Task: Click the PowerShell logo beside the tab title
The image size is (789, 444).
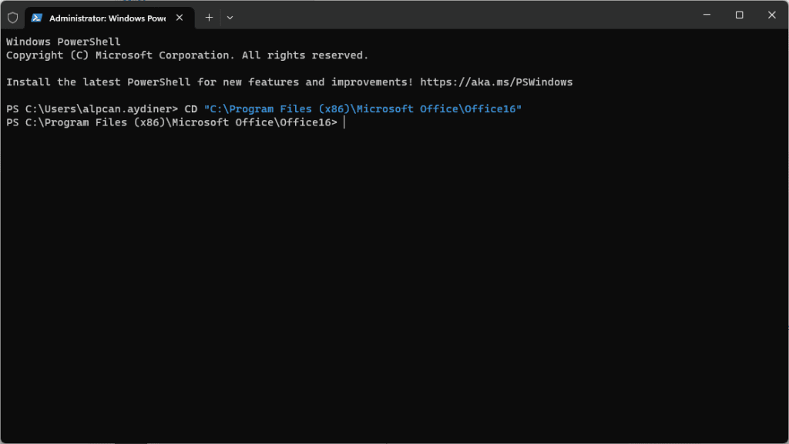Action: [36, 17]
